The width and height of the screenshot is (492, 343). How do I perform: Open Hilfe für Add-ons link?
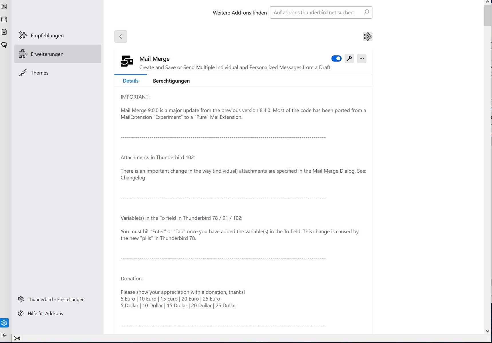(40, 313)
